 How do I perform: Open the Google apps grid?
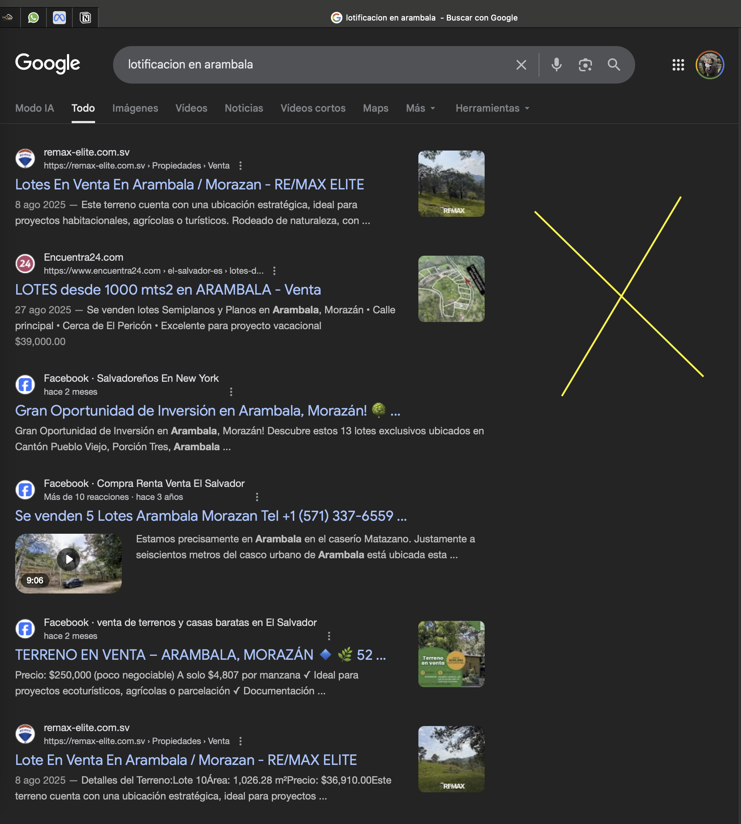point(678,65)
